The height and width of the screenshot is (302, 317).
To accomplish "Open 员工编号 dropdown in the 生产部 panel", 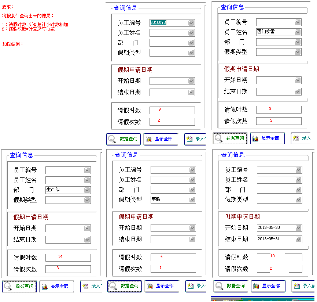I will click(x=87, y=170).
